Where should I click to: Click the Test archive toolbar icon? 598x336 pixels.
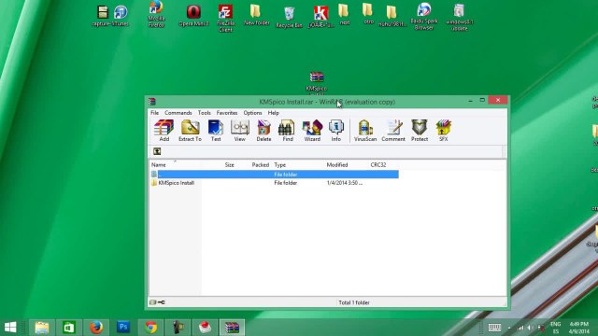tap(216, 131)
